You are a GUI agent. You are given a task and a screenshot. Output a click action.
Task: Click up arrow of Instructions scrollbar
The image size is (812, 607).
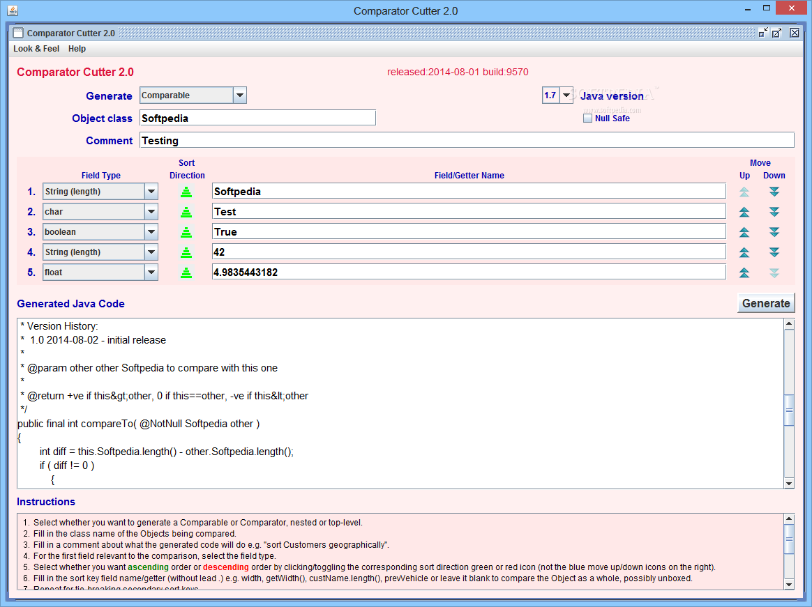[789, 519]
